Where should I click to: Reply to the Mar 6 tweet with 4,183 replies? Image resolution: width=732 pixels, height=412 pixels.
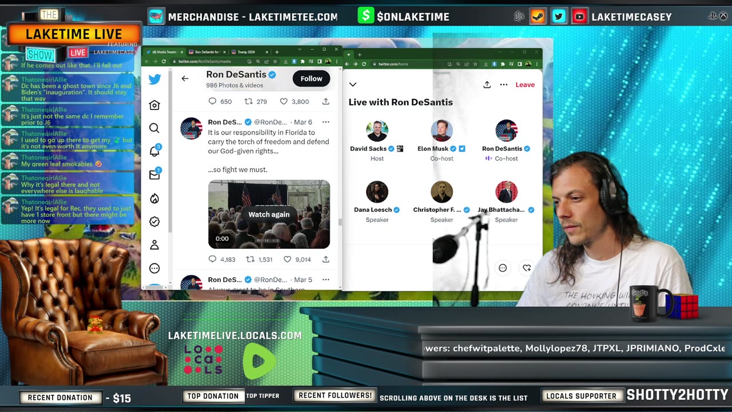coord(212,259)
